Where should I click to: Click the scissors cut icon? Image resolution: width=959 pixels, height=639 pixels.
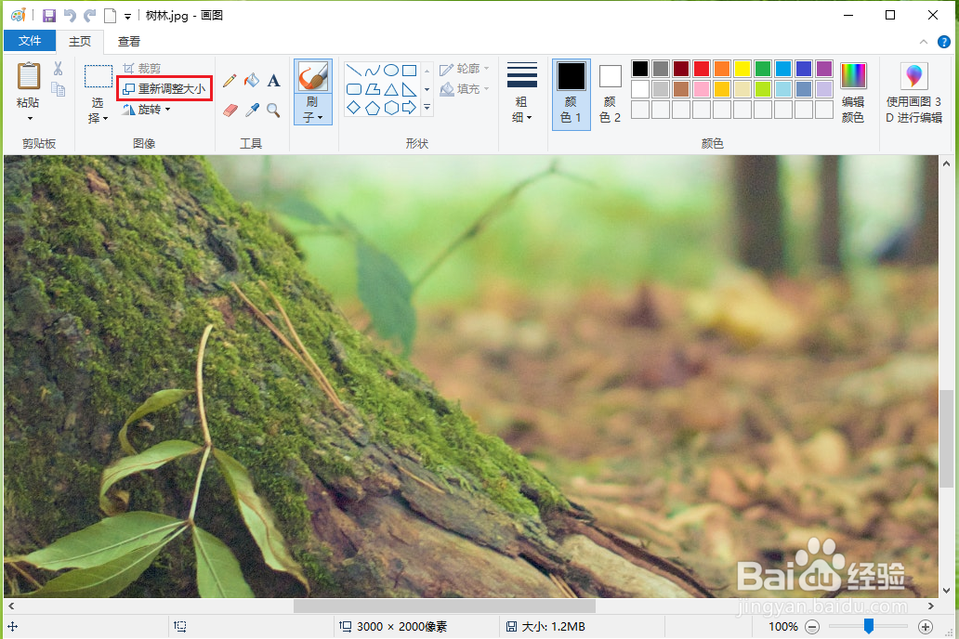(x=59, y=68)
